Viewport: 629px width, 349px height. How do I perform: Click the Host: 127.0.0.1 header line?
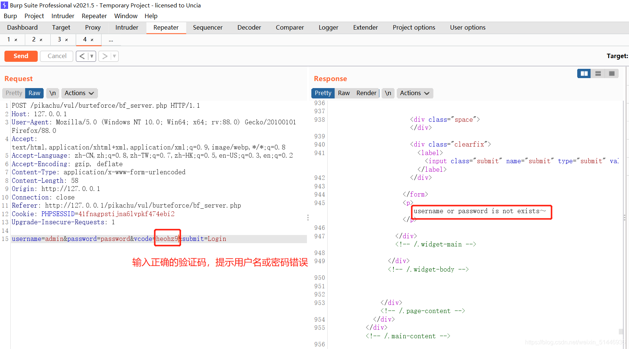[x=39, y=114]
